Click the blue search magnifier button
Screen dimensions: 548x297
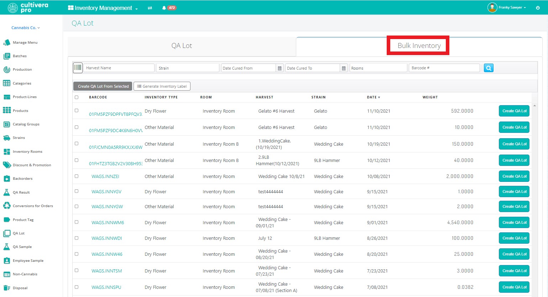(489, 68)
